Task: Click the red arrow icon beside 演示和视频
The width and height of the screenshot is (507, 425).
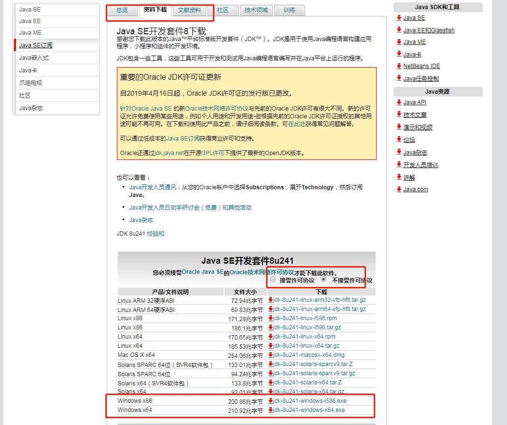Action: point(399,127)
